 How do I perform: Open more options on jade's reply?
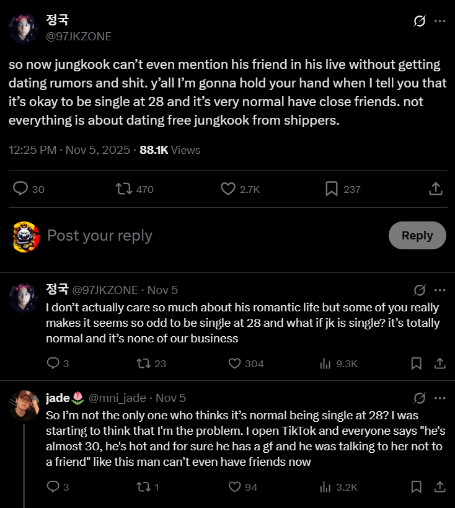tap(440, 398)
